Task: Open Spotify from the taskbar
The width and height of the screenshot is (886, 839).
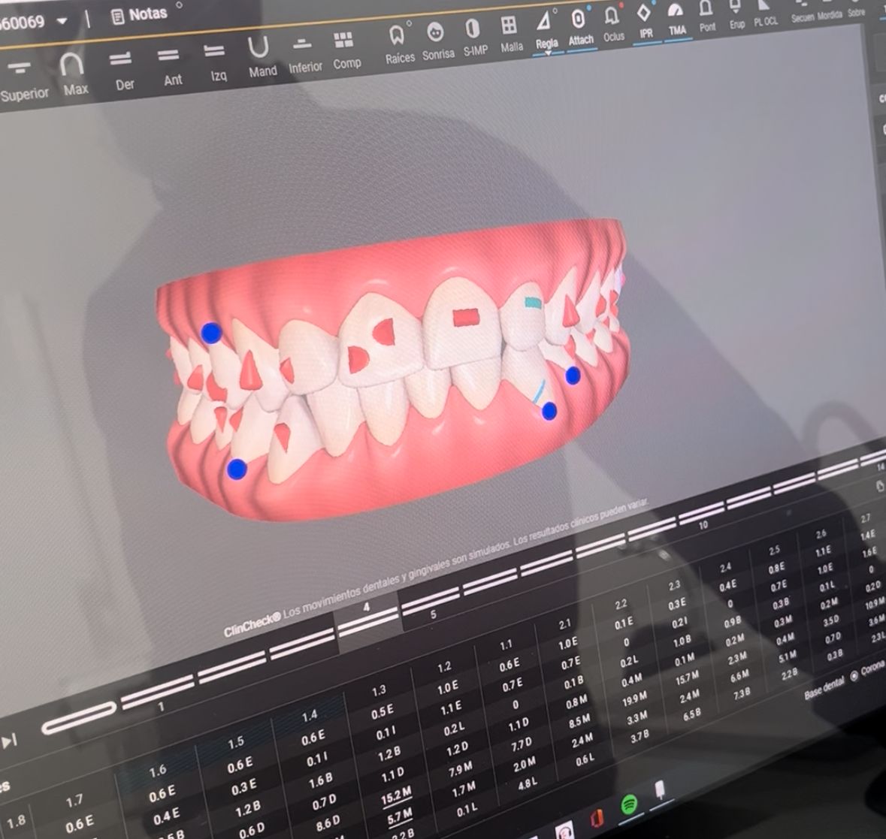Action: pyautogui.click(x=630, y=806)
